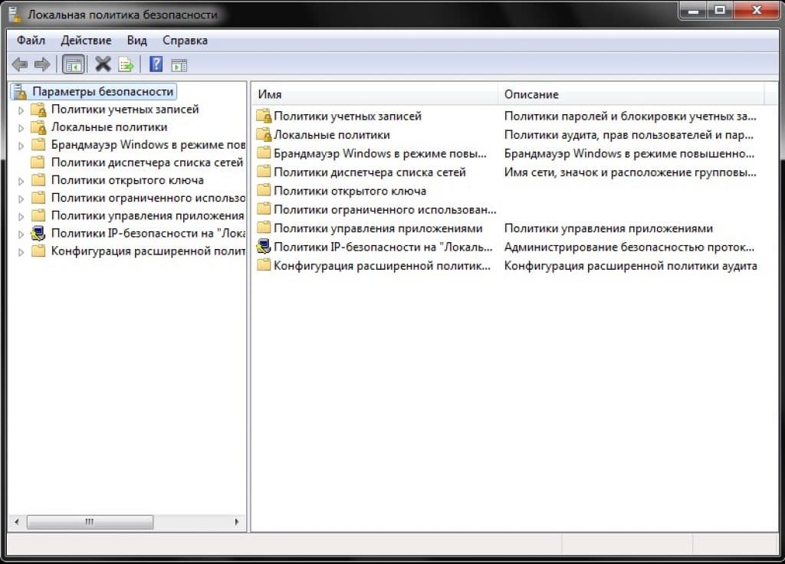The height and width of the screenshot is (564, 785).
Task: Click the Export list toolbar icon
Action: 126,64
